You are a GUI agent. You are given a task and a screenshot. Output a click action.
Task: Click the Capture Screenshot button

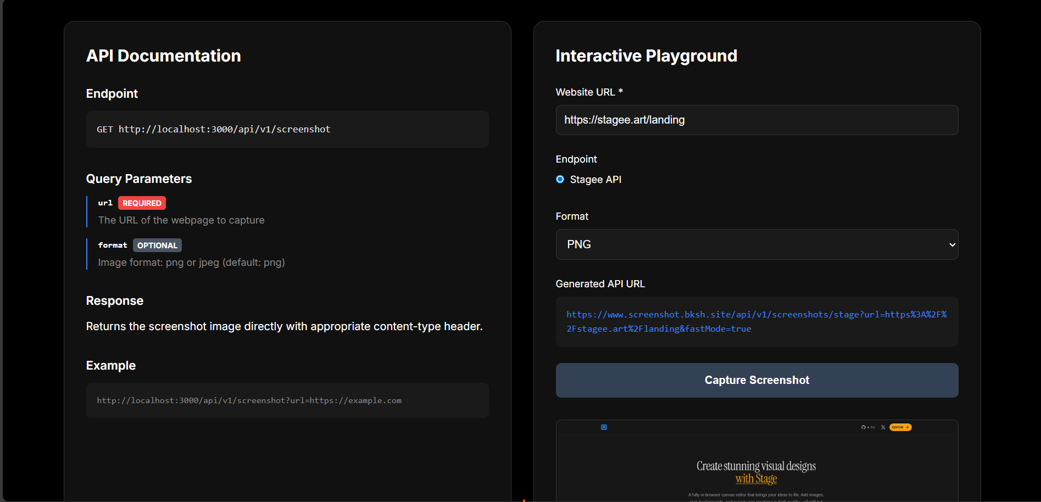click(756, 380)
